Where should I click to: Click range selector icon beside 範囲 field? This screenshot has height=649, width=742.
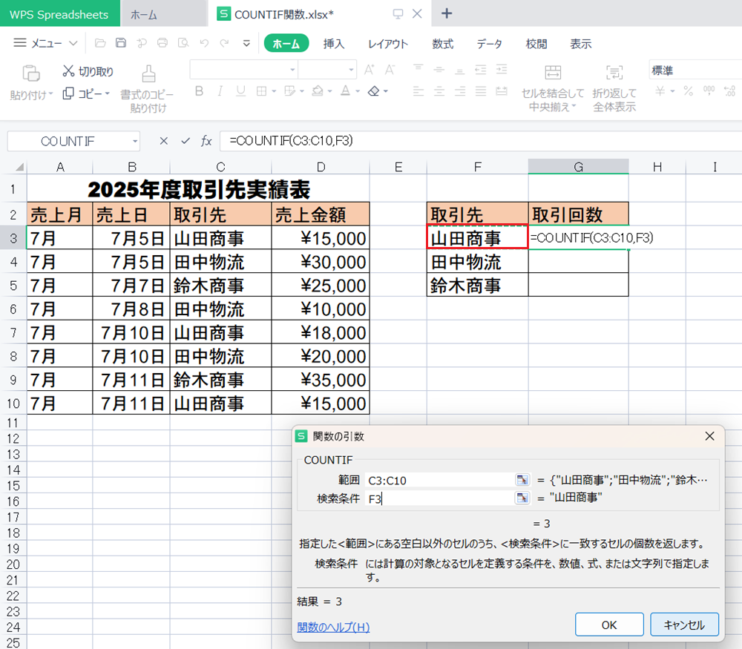coord(522,480)
